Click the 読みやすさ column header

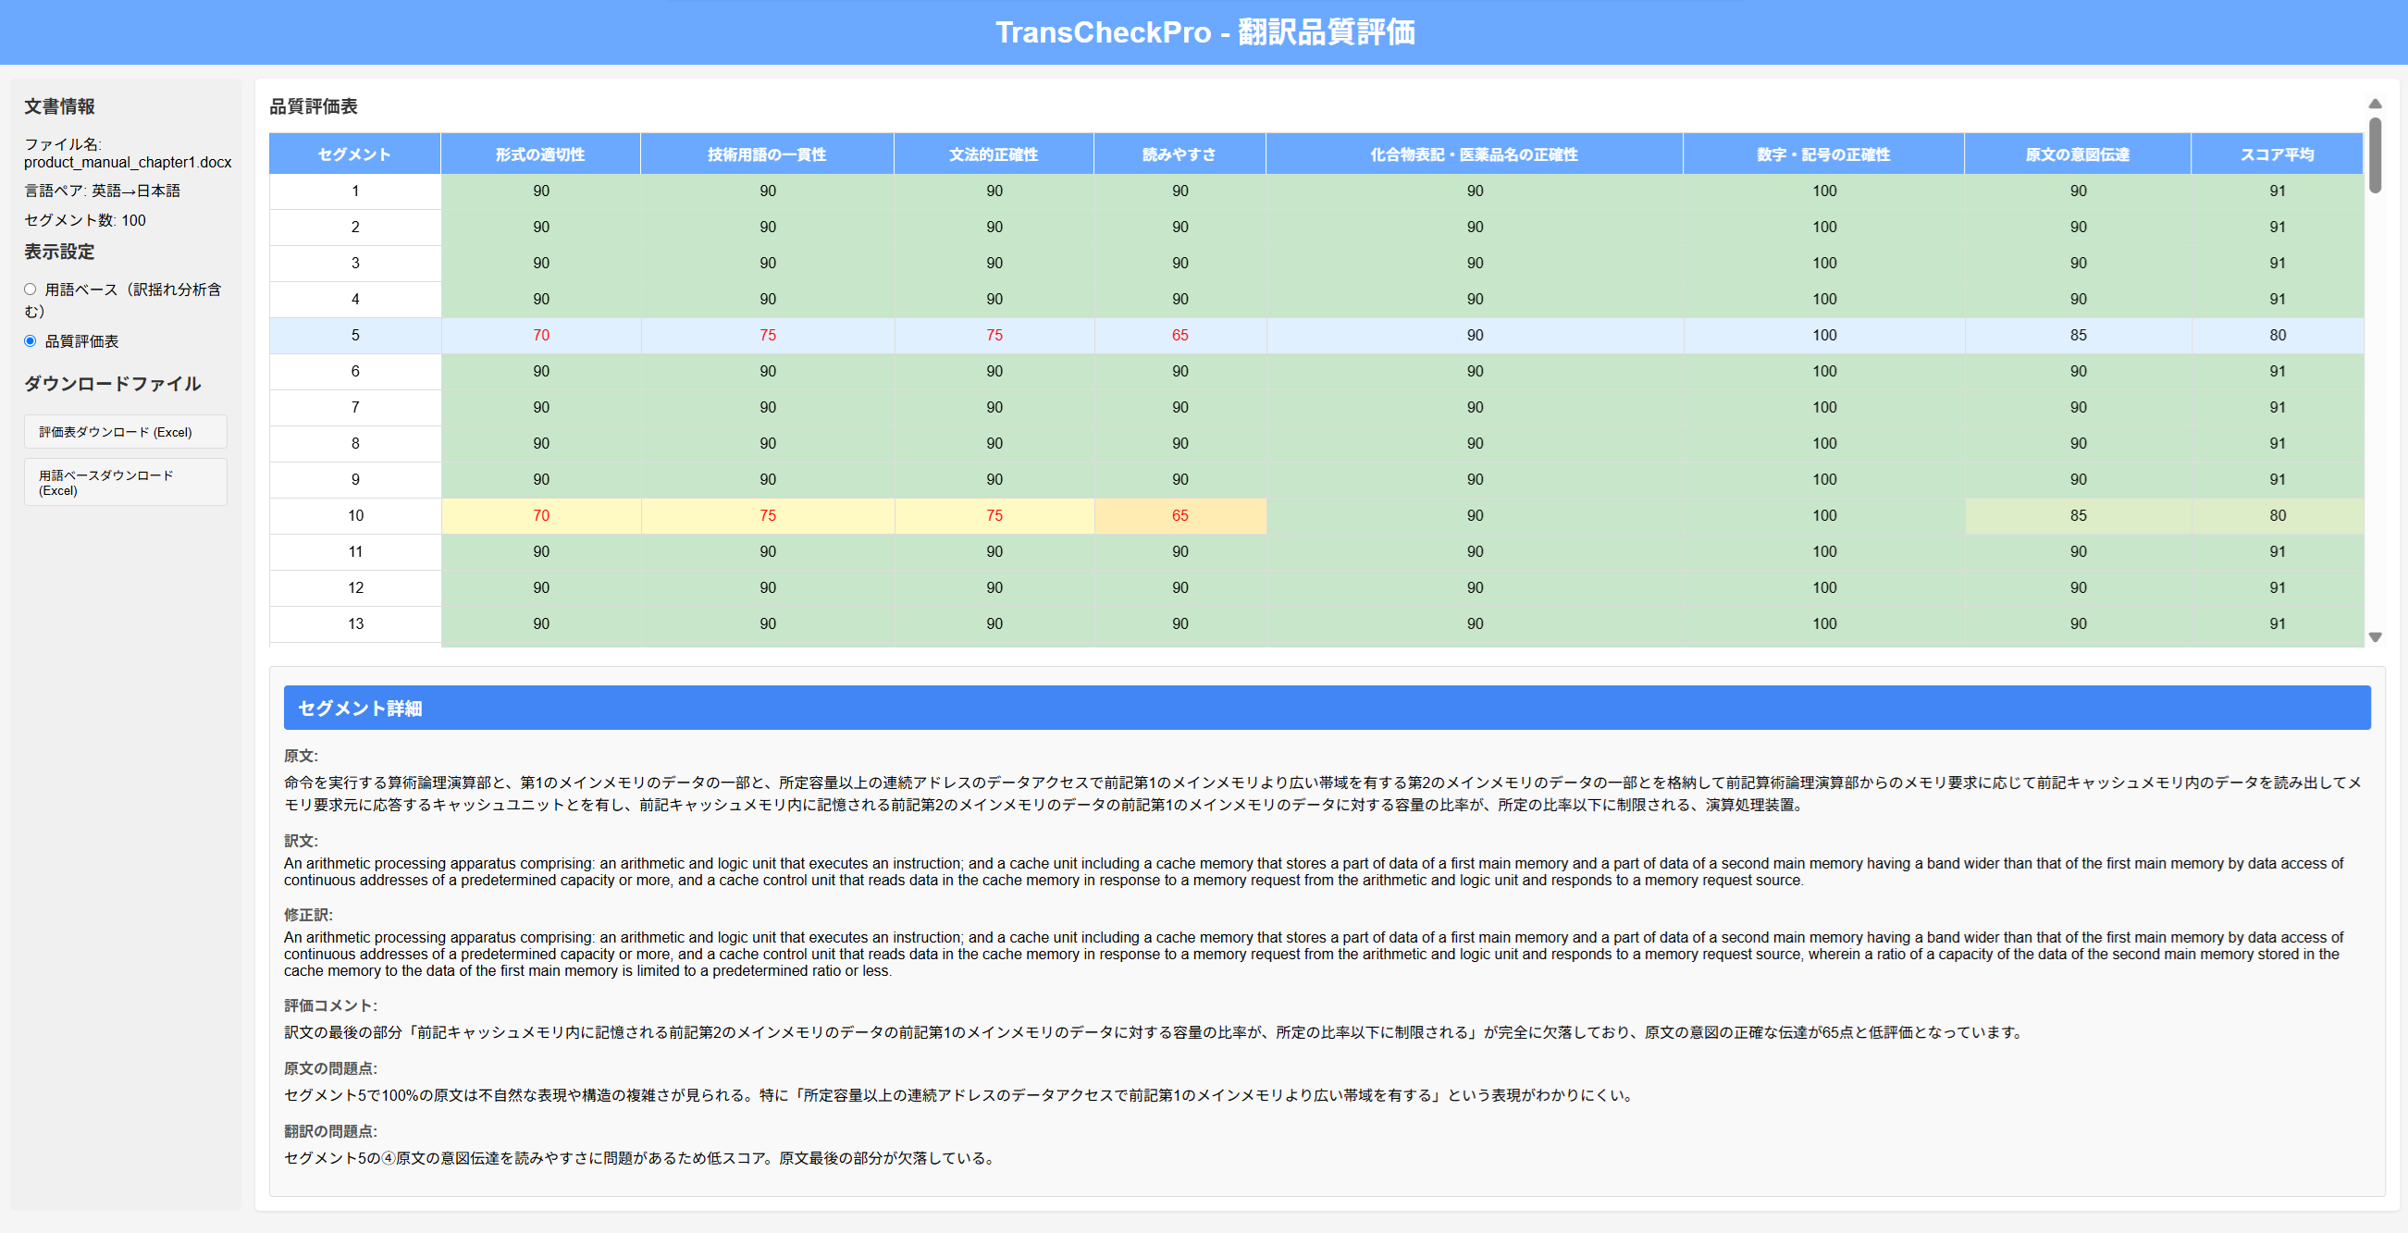1179,154
